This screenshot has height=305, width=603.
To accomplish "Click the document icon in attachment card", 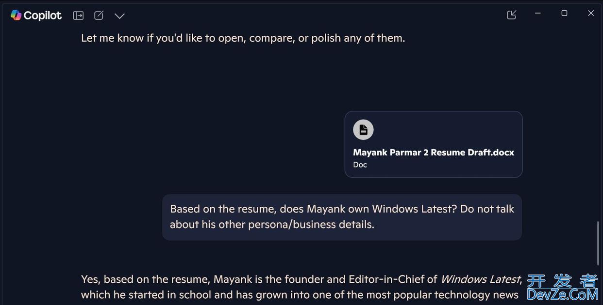I will pos(363,130).
